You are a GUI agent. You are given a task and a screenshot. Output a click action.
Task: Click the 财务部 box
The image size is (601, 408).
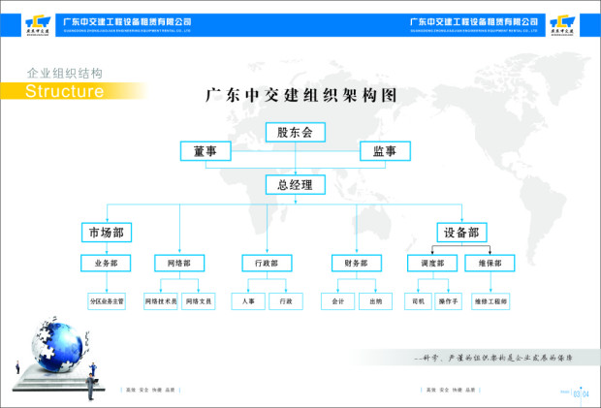click(x=357, y=264)
